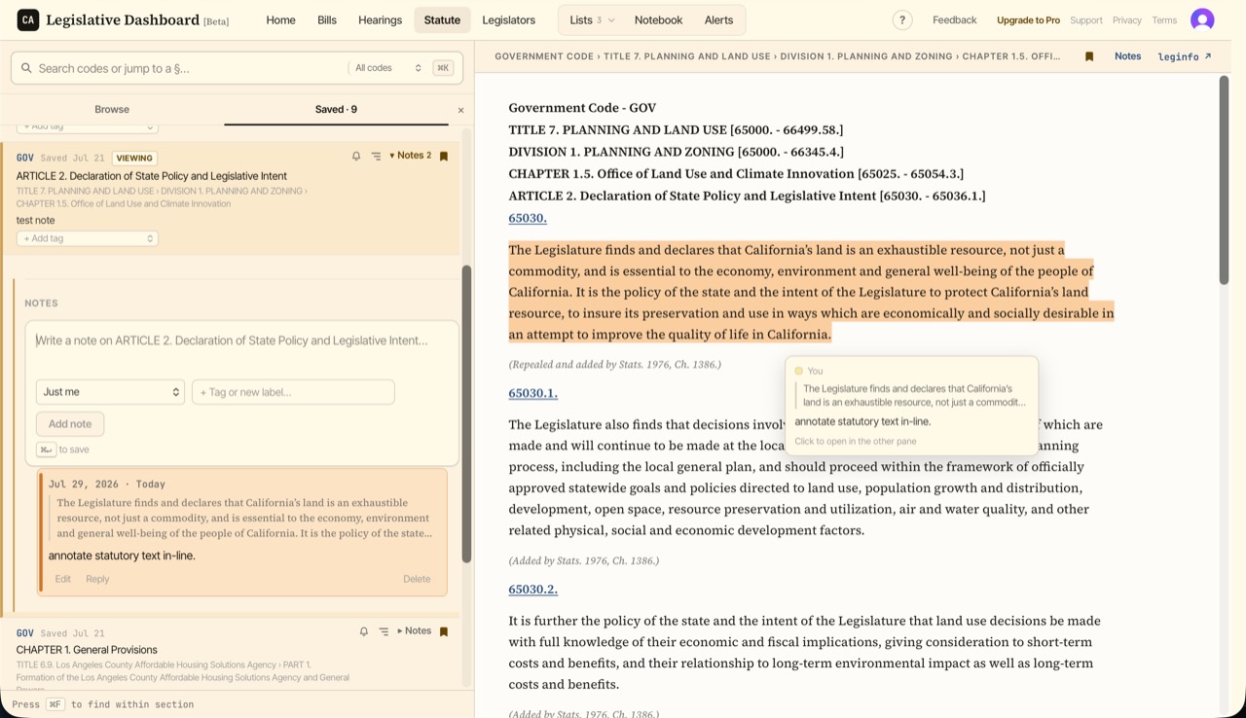Click the test note text
The image size is (1246, 718).
tap(36, 220)
